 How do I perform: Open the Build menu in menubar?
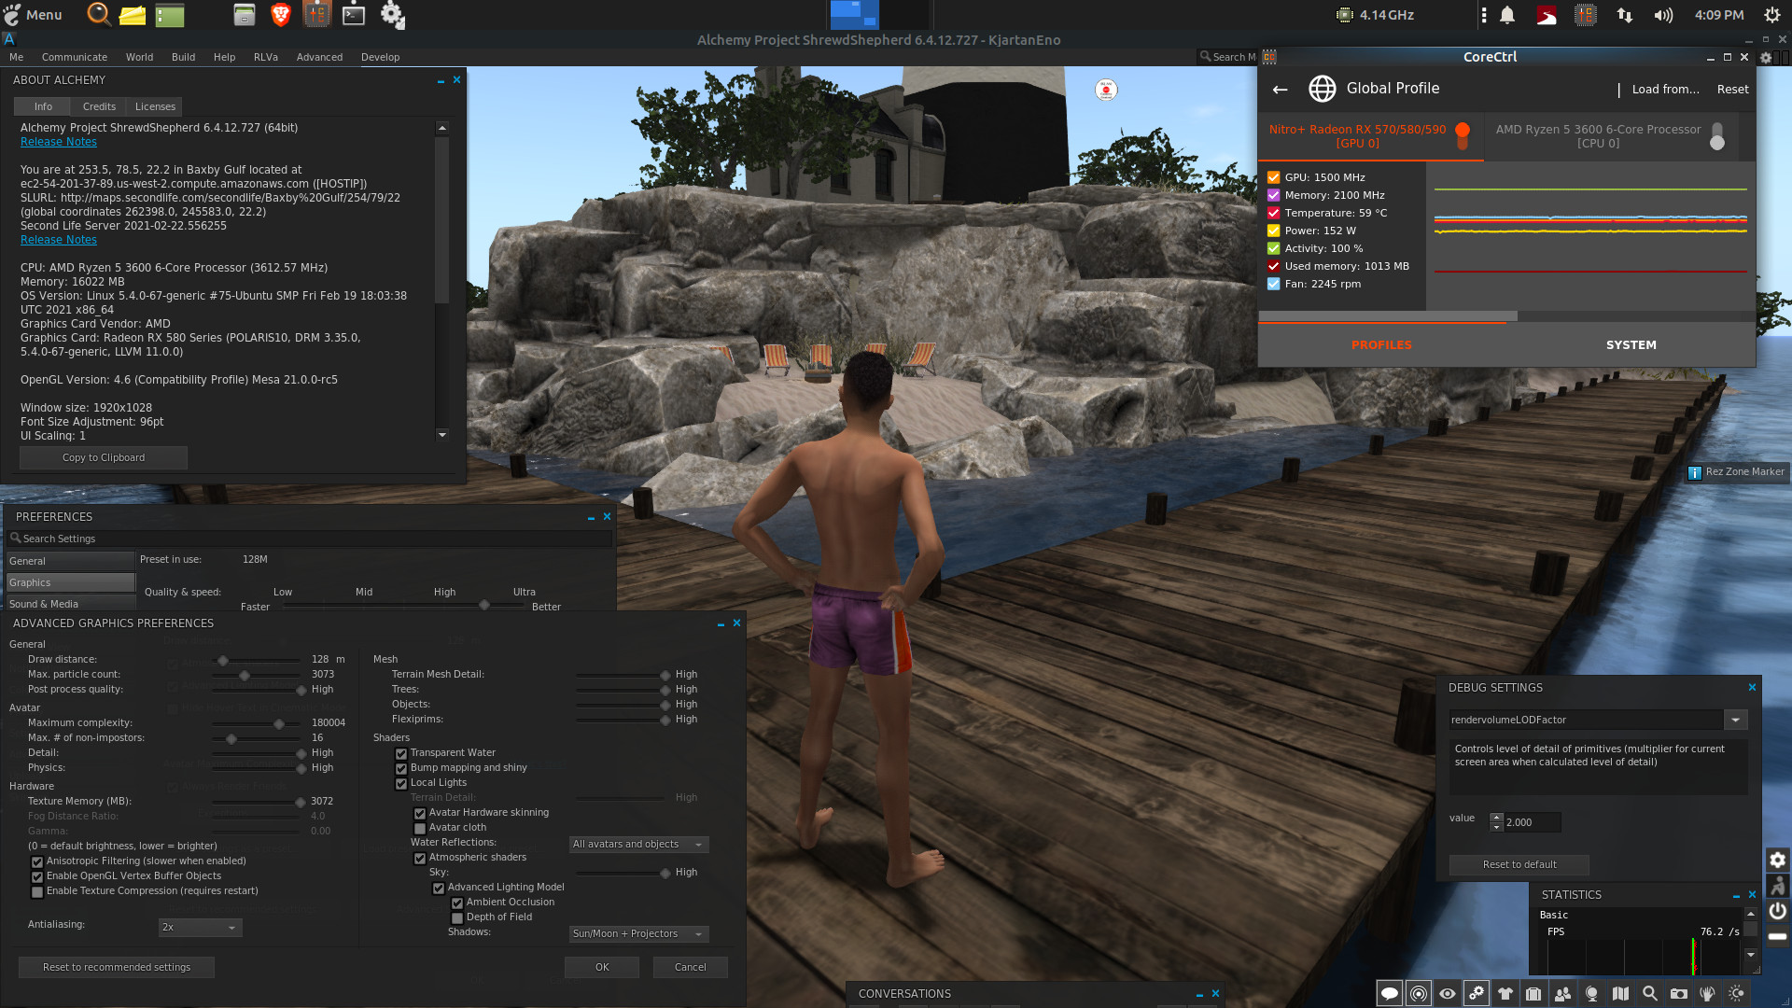(x=182, y=57)
